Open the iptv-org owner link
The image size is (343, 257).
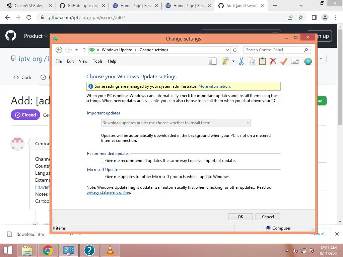30,59
